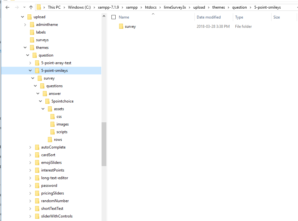
Task: Click limeSurvey3x in the address path
Action: [x=175, y=7]
